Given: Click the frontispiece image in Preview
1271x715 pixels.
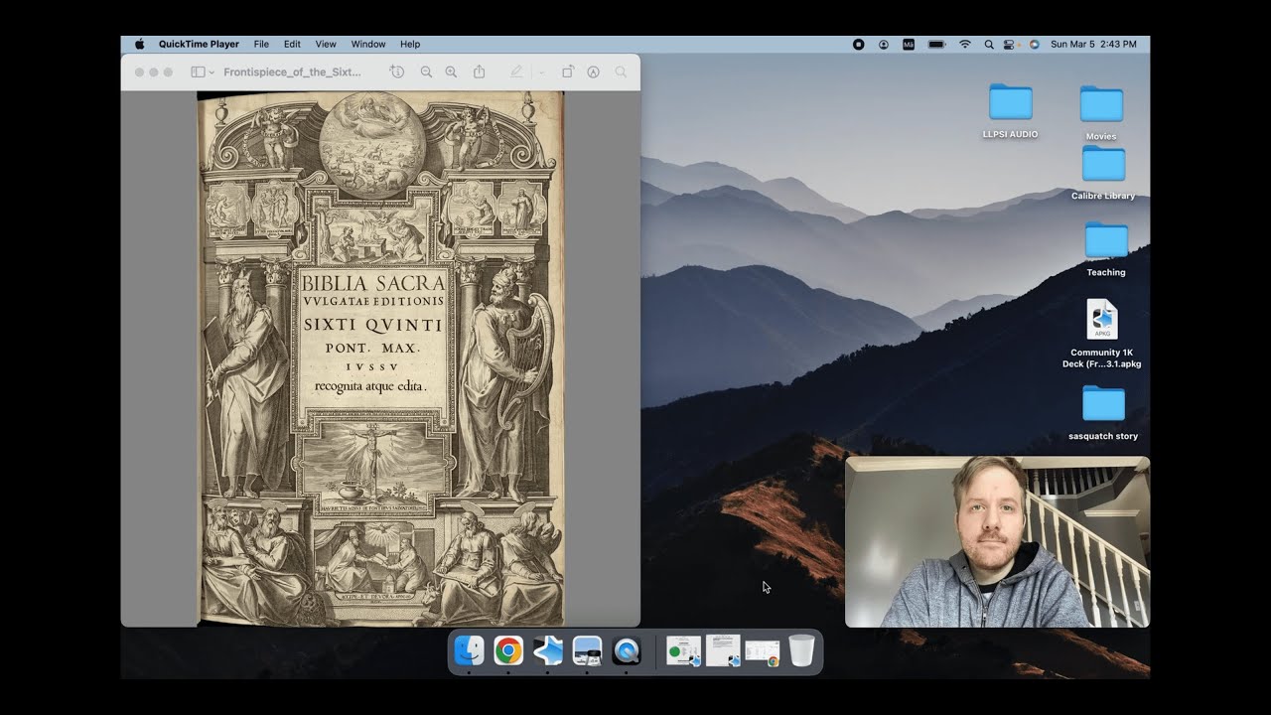Looking at the screenshot, I should click(x=380, y=358).
